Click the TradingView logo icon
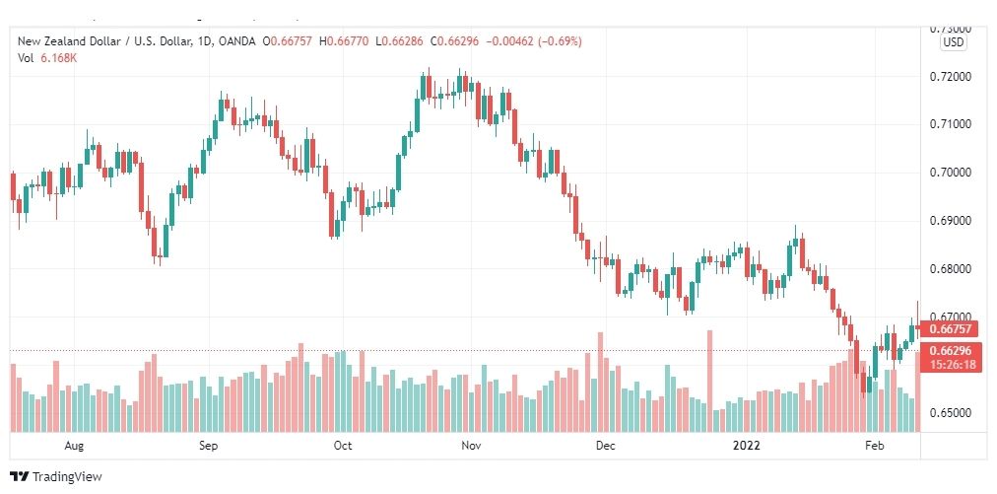This screenshot has width=997, height=494. coord(20,476)
